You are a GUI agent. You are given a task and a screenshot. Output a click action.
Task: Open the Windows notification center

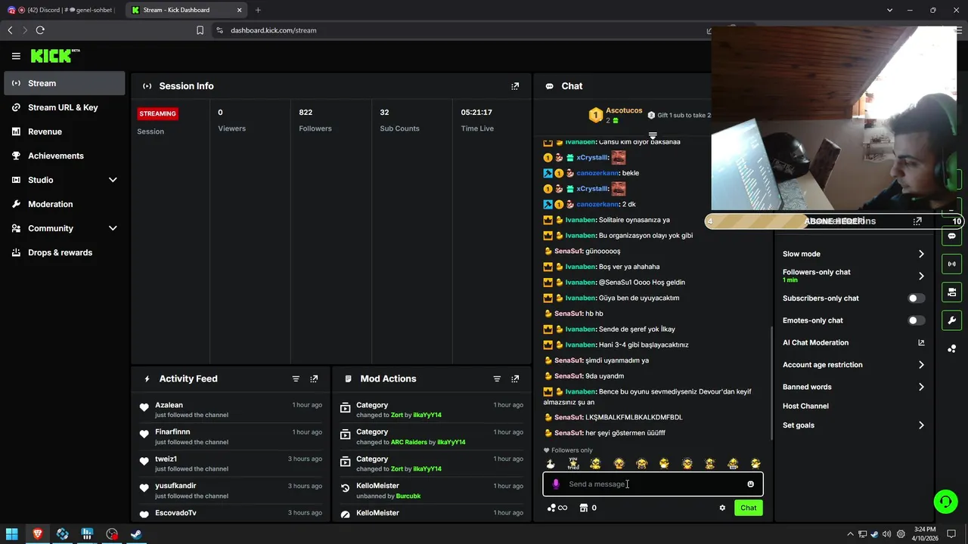click(952, 534)
